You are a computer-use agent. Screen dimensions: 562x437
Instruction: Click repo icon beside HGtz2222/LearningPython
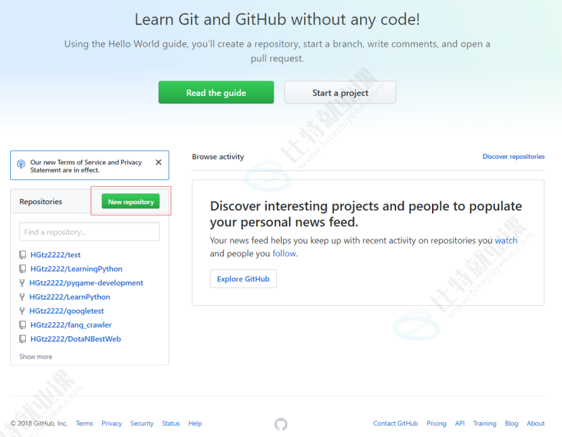point(22,269)
